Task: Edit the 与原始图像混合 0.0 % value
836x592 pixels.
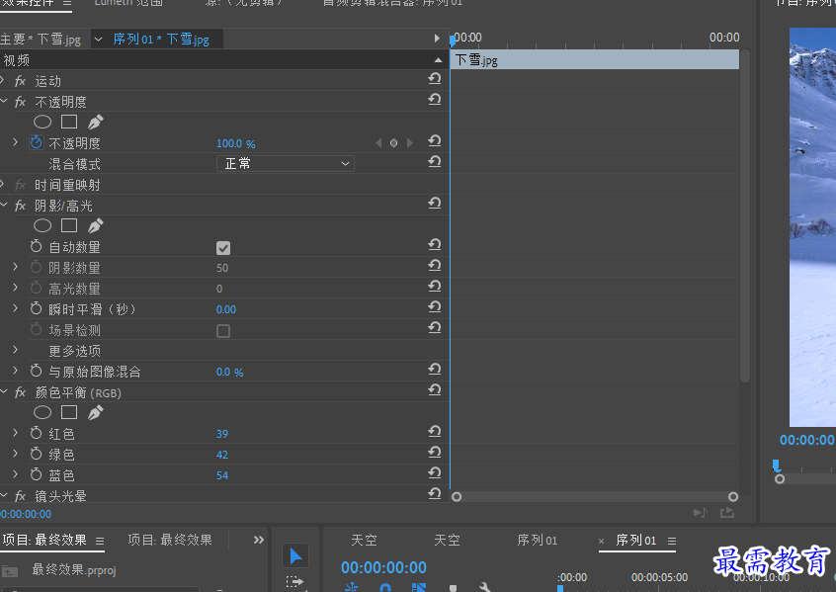Action: coord(230,373)
